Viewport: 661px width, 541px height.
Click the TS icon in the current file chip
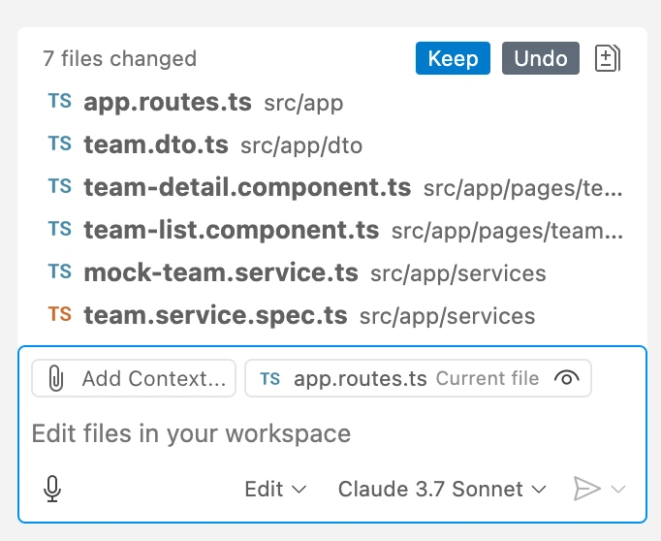(269, 379)
